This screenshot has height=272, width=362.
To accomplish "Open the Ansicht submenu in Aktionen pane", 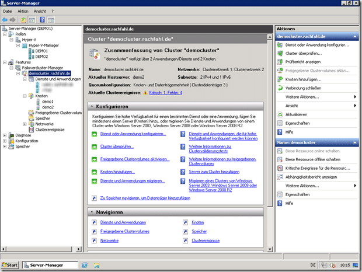I will 317,106.
